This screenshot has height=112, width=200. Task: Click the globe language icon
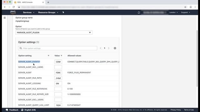point(22,110)
